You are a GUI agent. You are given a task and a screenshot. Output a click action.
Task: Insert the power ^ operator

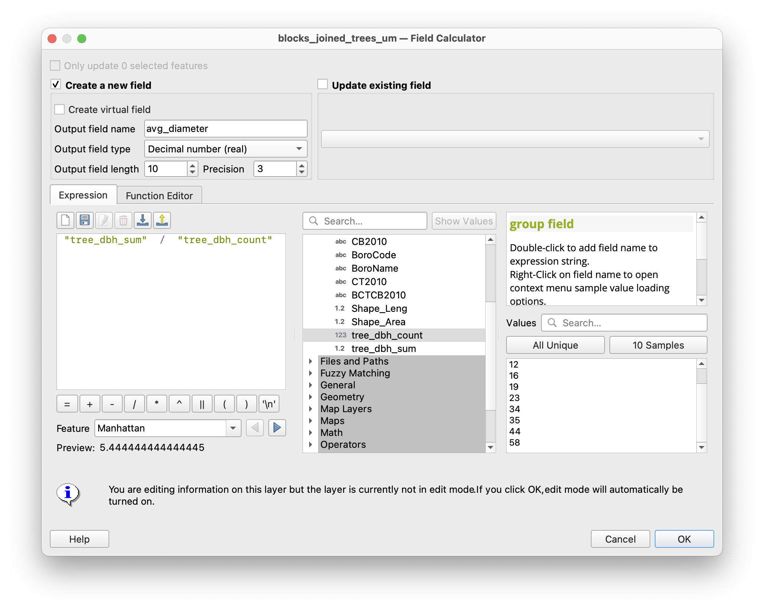click(x=179, y=404)
